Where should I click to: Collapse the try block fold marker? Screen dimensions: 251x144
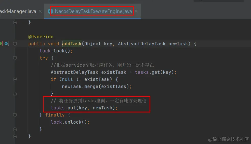(x=15, y=58)
